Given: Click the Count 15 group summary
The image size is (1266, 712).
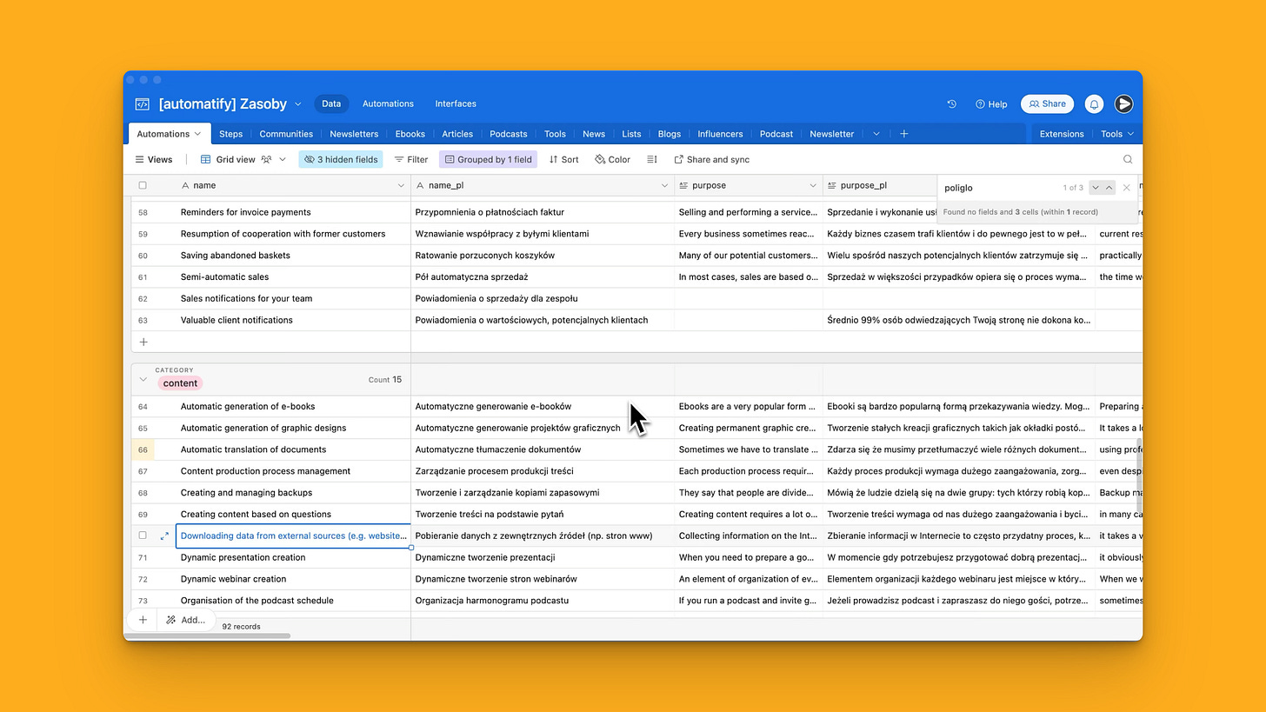Looking at the screenshot, I should (384, 380).
